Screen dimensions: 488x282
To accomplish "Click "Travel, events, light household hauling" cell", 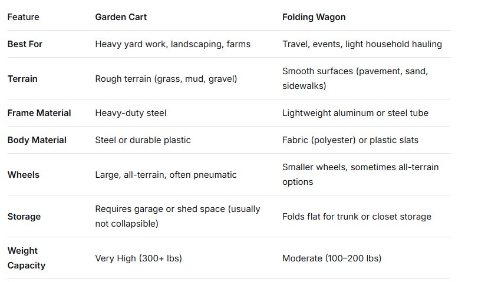I will 362,44.
